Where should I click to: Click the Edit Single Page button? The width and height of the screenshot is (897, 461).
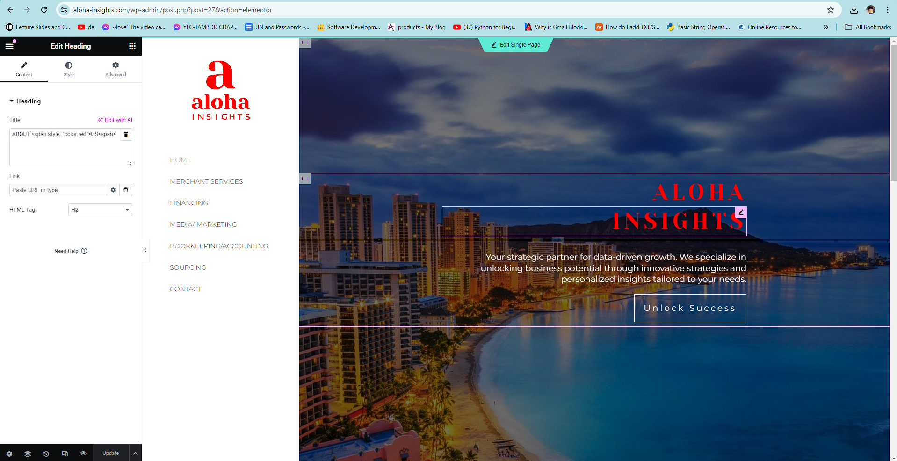[516, 45]
